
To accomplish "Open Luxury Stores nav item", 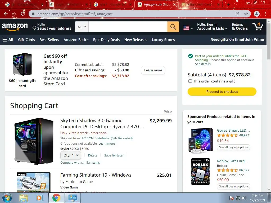I will point(163,40).
